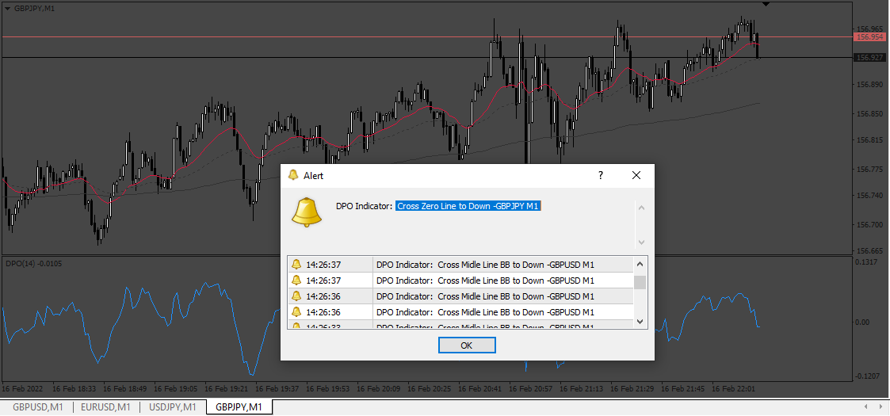Click message area scroll up arrow

coord(641,208)
